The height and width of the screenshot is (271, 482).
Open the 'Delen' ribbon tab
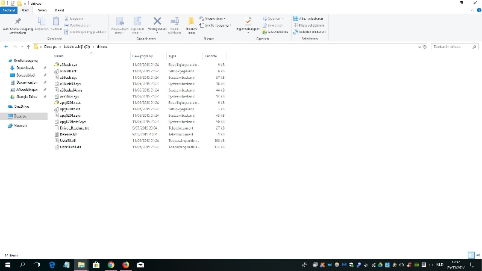[x=42, y=10]
